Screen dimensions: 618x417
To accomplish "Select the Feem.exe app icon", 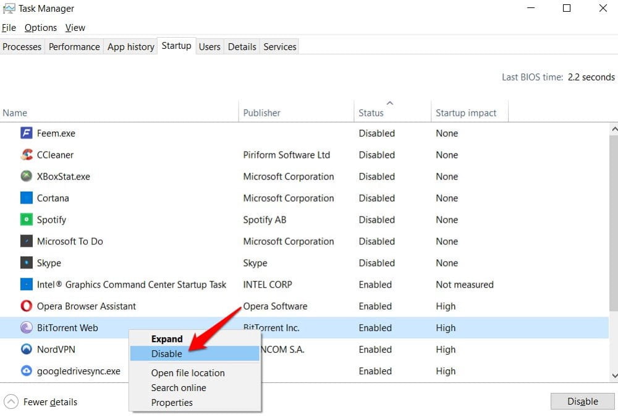I will (x=27, y=133).
